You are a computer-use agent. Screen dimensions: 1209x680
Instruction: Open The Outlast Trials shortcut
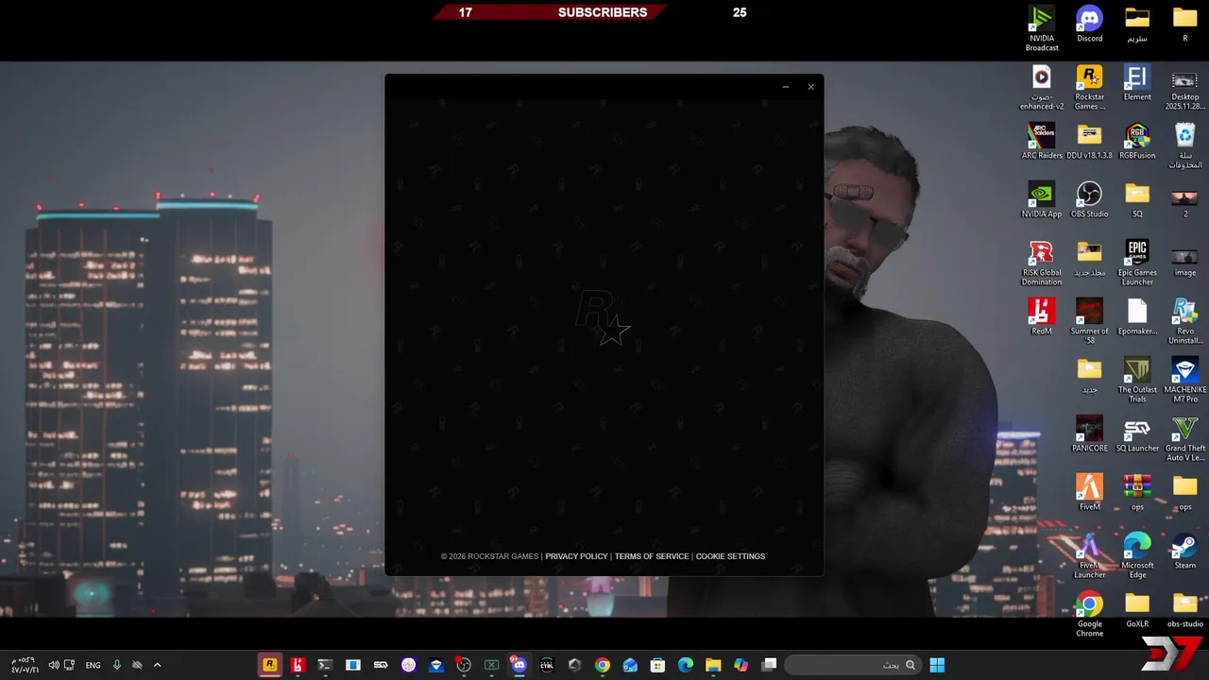[1137, 381]
